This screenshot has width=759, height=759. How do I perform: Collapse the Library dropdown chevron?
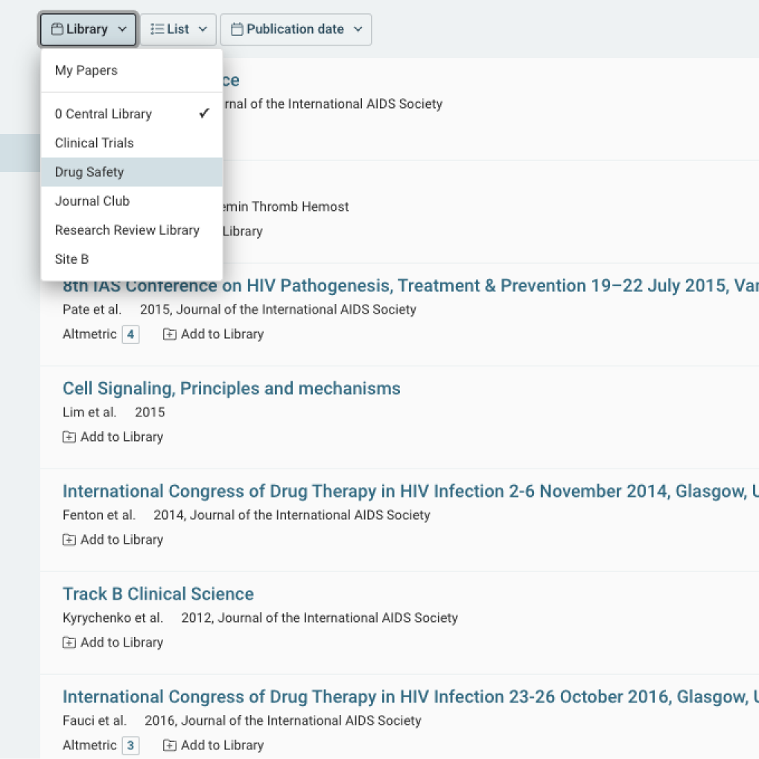click(122, 29)
